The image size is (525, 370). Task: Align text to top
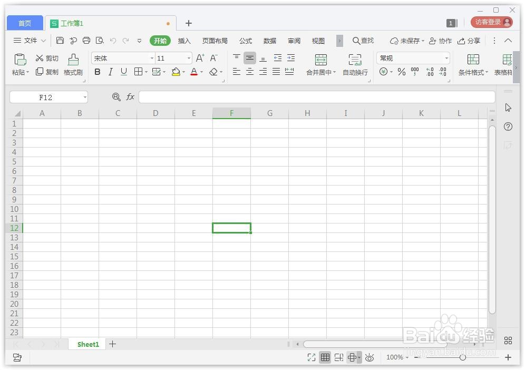click(x=236, y=57)
